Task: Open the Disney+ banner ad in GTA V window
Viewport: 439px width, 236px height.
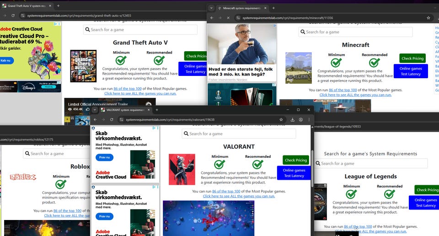Action: 30,87
